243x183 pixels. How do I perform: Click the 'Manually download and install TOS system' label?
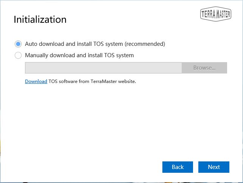pyautogui.click(x=79, y=55)
